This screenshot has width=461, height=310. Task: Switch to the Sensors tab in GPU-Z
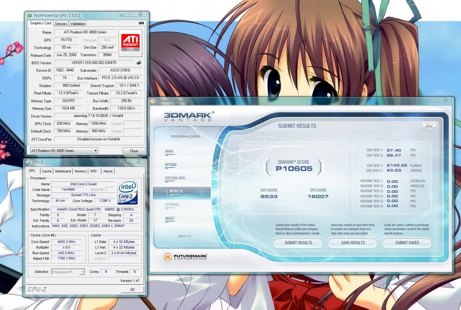tap(61, 24)
